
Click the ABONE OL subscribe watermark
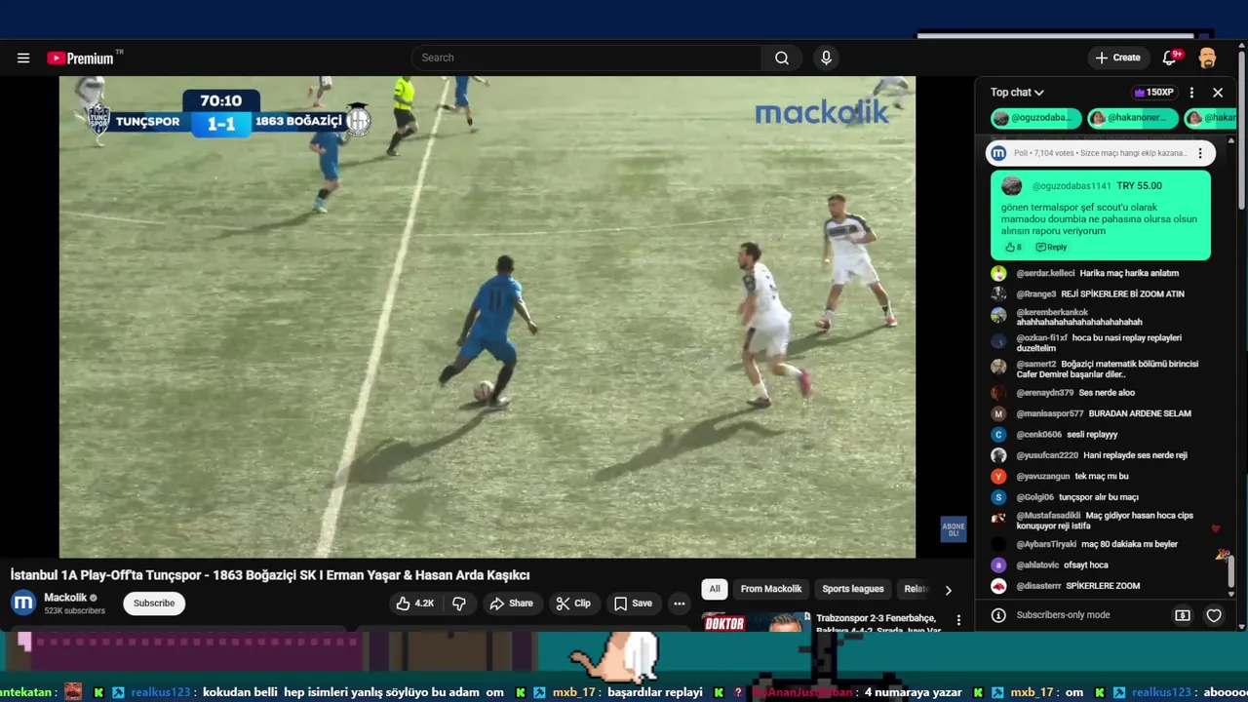coord(953,529)
